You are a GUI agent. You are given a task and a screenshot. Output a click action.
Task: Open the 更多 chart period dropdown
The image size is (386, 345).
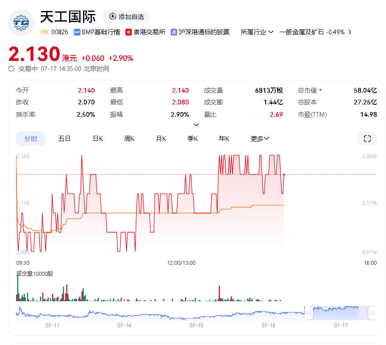click(260, 139)
